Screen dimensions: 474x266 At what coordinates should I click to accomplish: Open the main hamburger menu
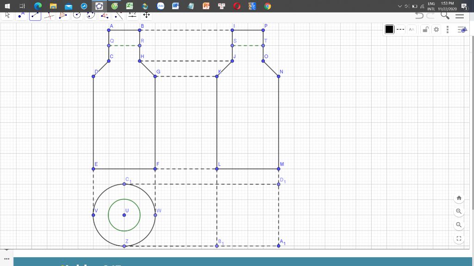click(459, 15)
